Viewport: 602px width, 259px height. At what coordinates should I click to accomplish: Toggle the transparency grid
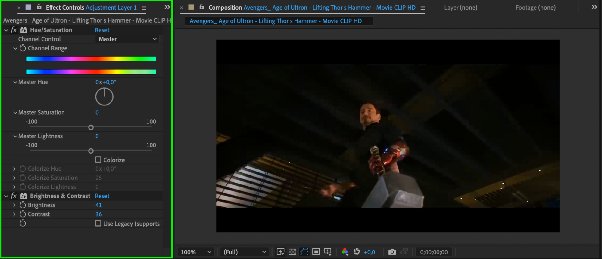point(292,252)
